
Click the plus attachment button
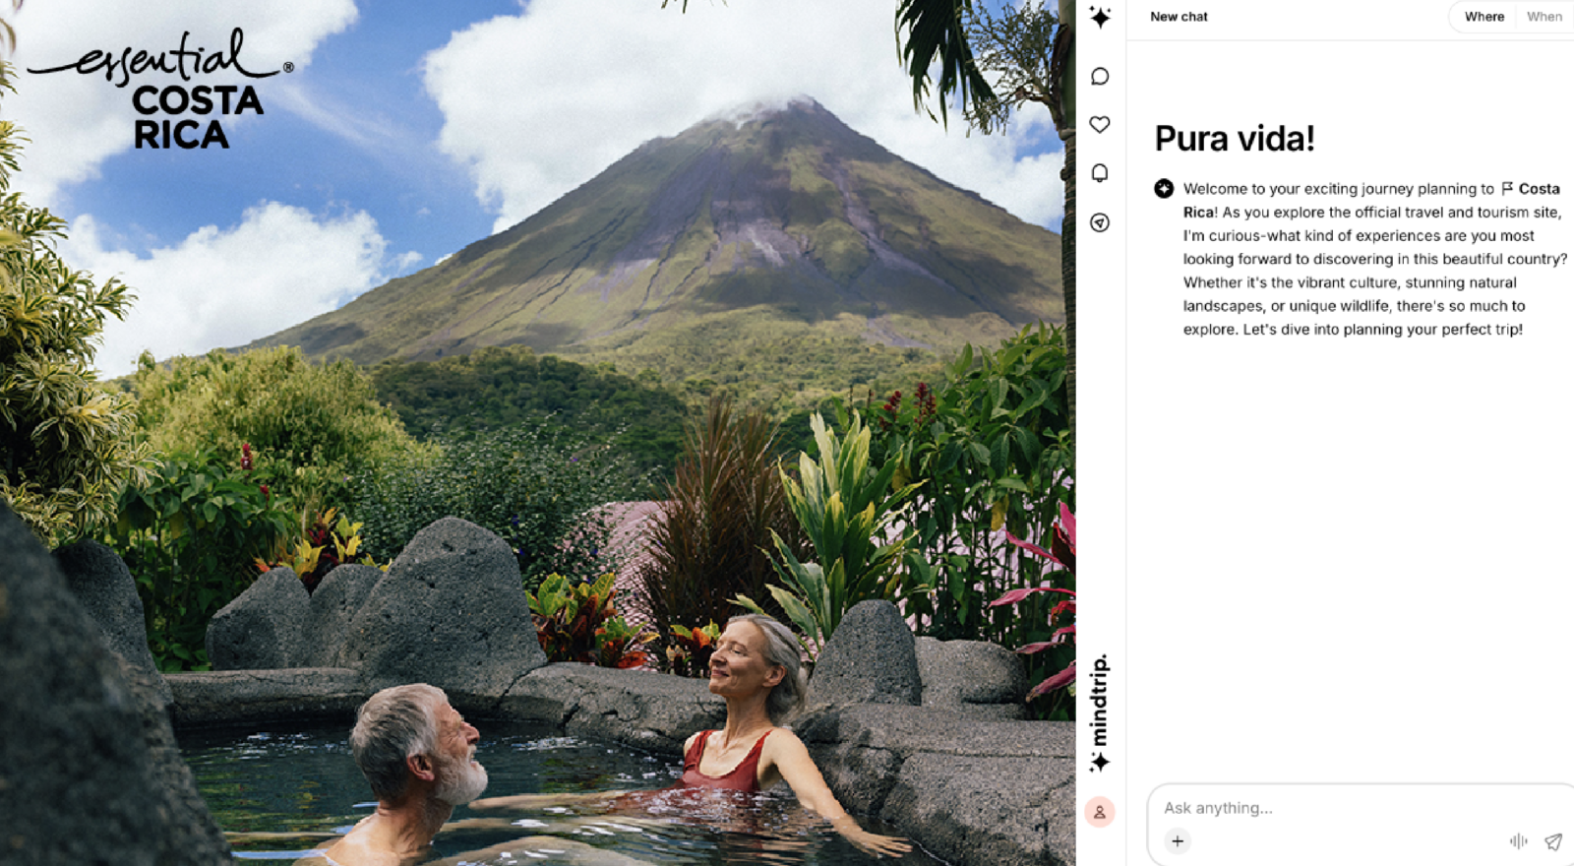pyautogui.click(x=1178, y=840)
